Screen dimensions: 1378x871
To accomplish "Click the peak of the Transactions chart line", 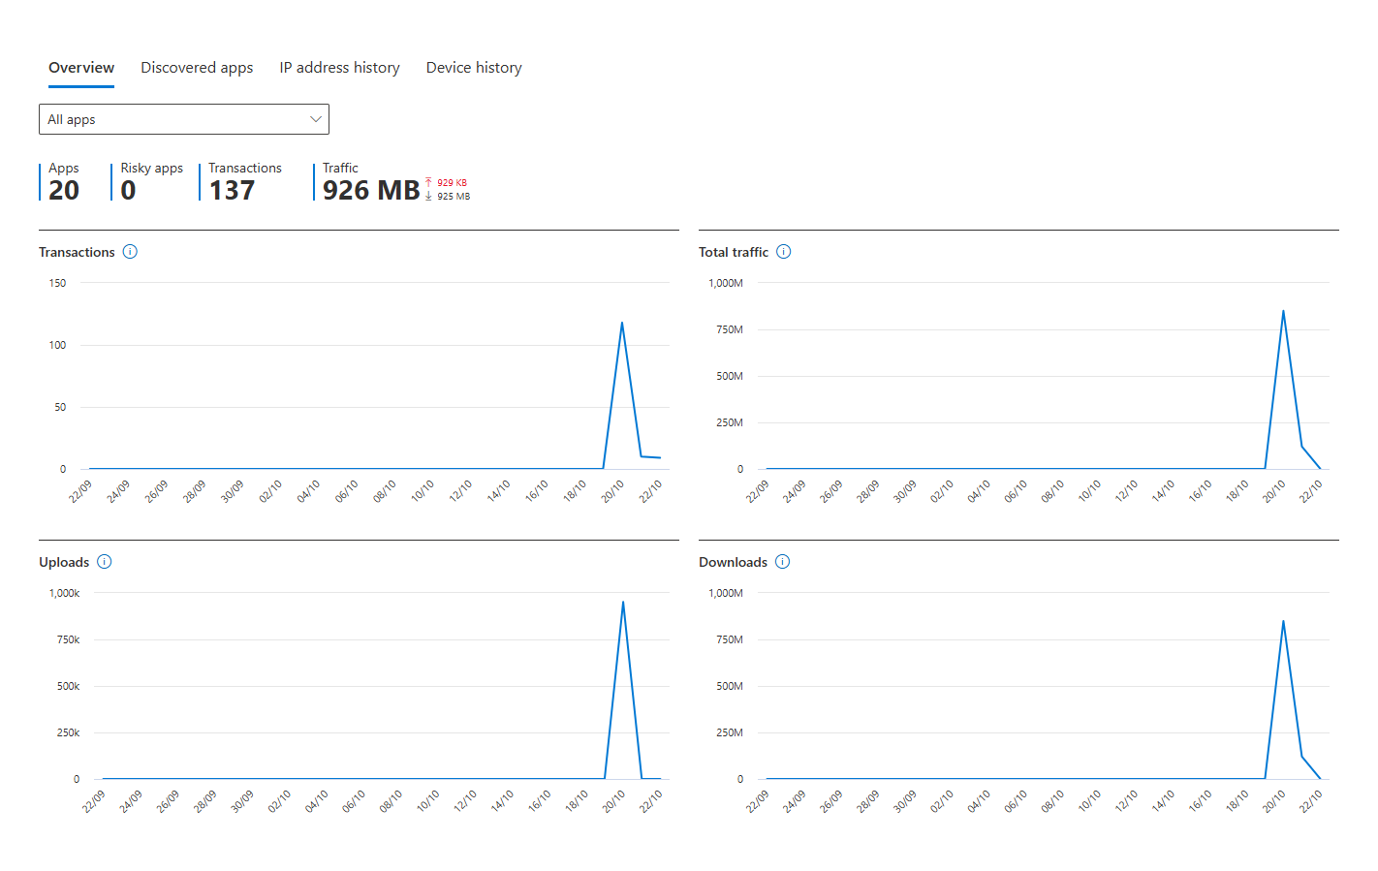I will (x=621, y=323).
